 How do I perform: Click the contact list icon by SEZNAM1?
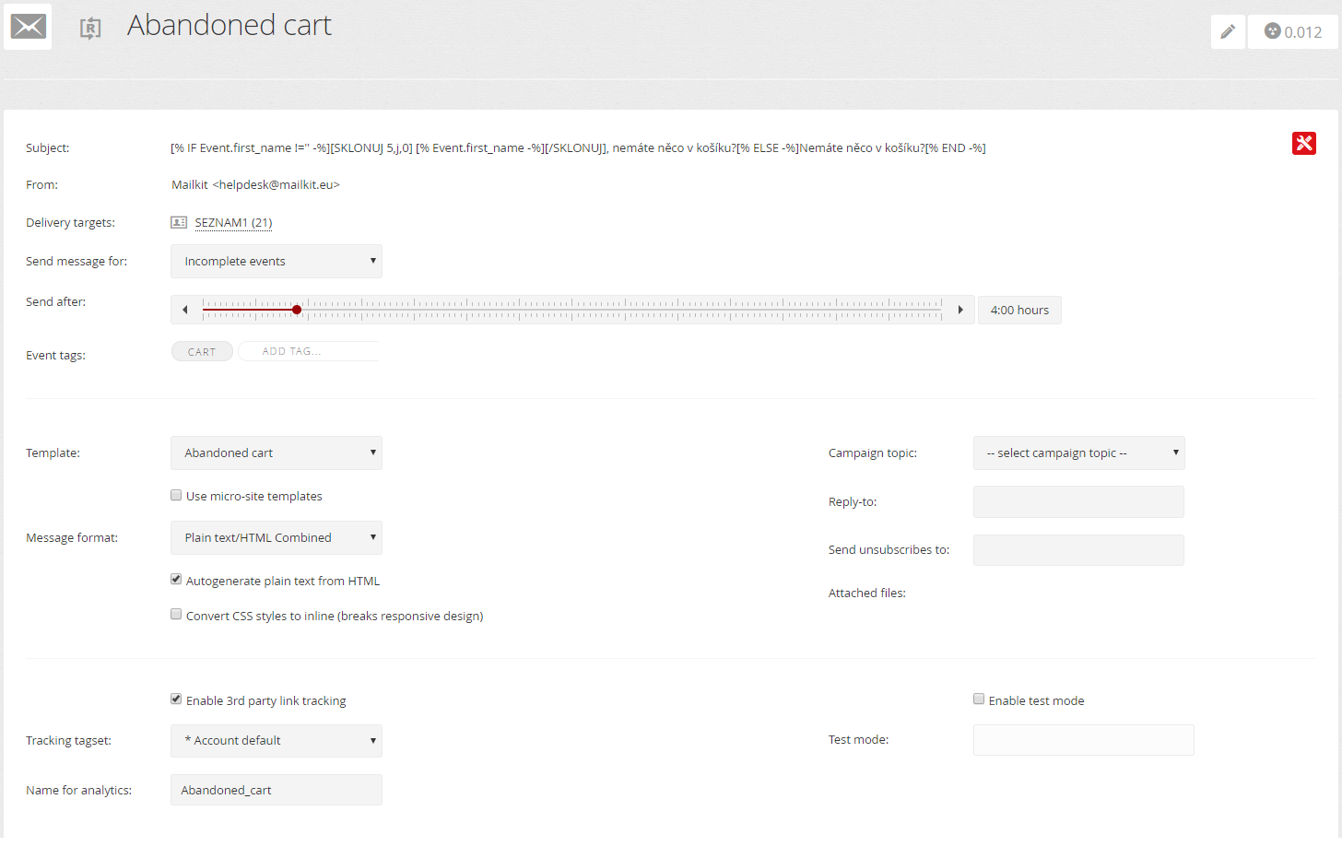(179, 222)
